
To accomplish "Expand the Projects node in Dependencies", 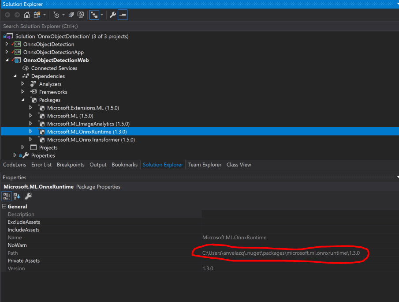I will [x=23, y=147].
